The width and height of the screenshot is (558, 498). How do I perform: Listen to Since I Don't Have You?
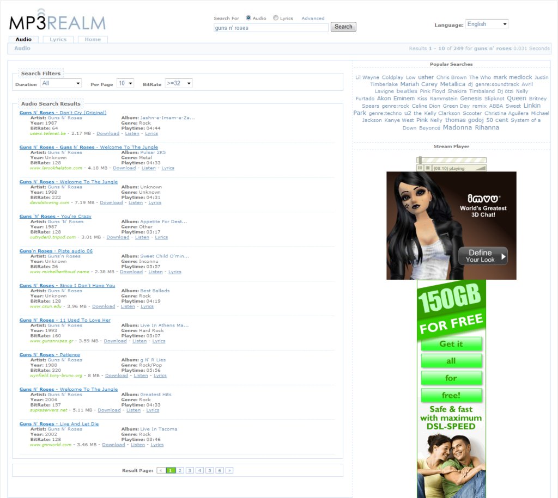pyautogui.click(x=128, y=306)
